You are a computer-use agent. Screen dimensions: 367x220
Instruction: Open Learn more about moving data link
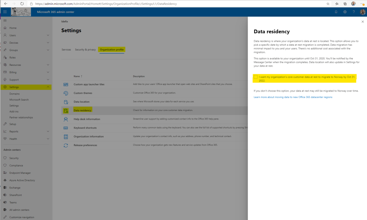[293, 97]
